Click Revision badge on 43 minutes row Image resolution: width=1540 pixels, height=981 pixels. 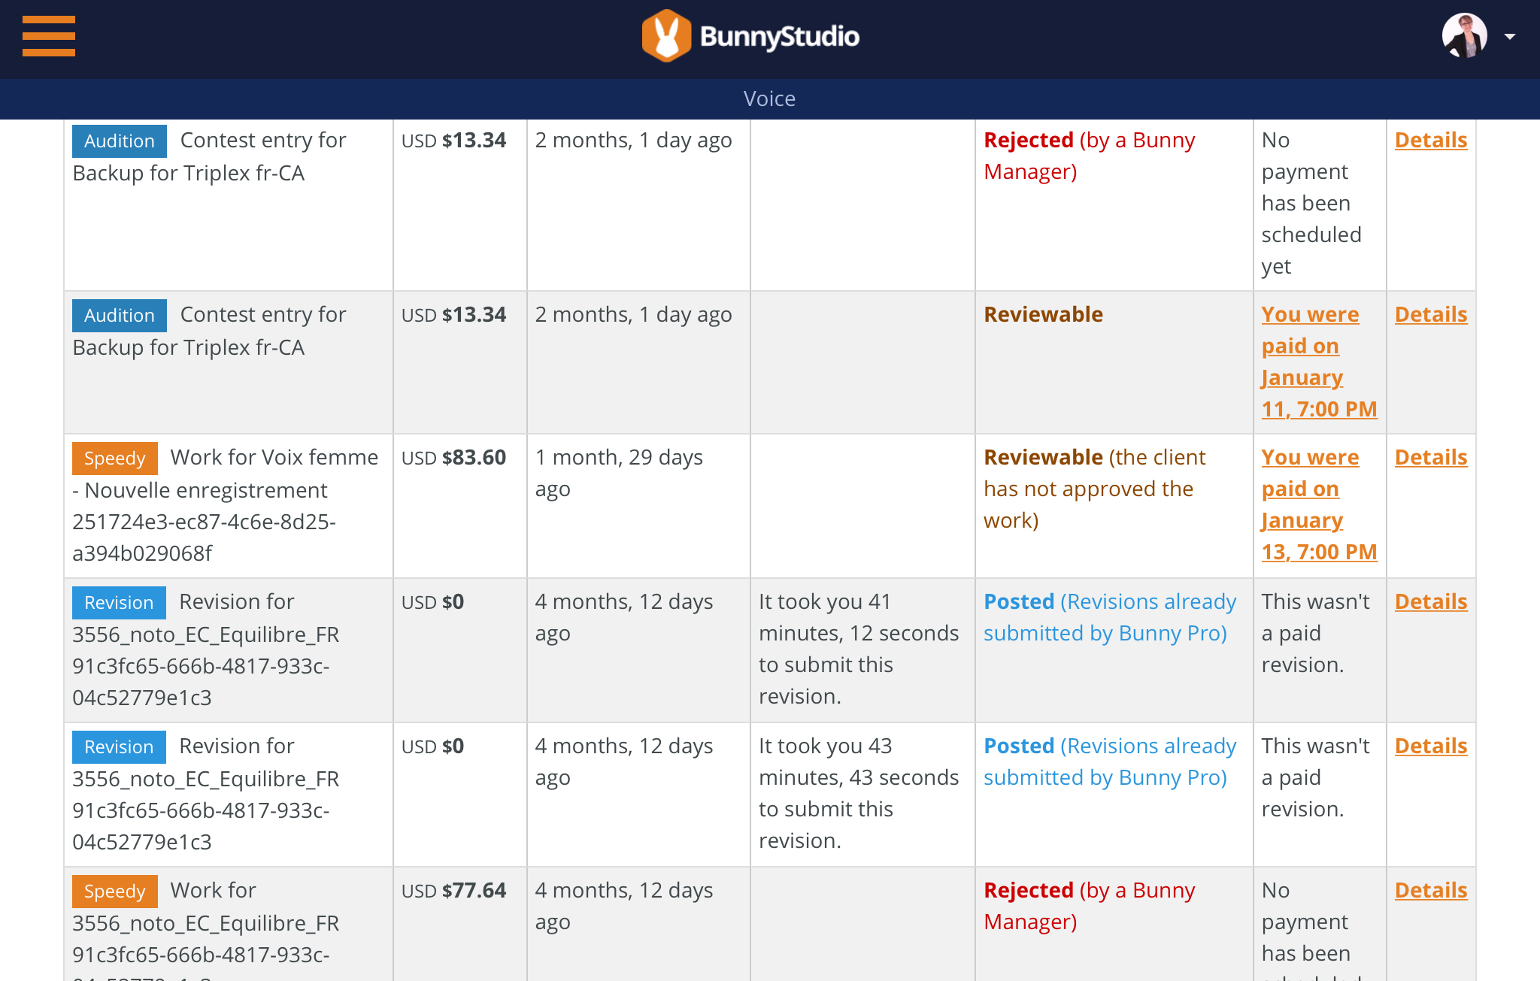pyautogui.click(x=119, y=747)
